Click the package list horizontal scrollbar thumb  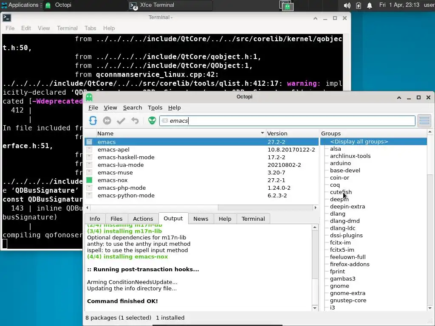tap(154, 207)
